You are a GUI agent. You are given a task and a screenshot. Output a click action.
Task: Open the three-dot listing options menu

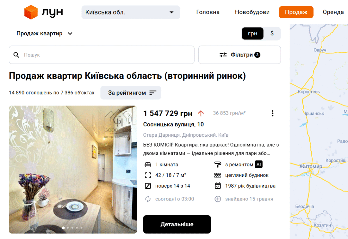(272, 113)
